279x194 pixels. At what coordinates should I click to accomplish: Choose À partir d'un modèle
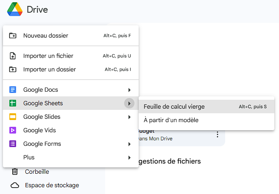pos(171,120)
